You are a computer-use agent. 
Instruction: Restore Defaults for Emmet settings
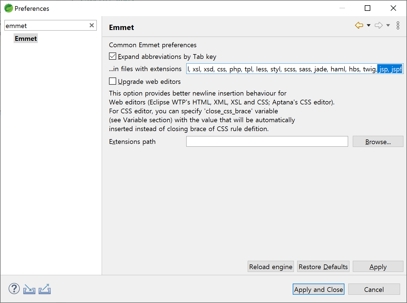click(323, 266)
